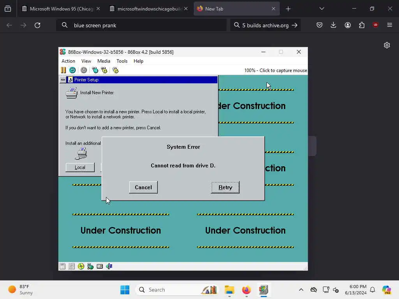Image resolution: width=399 pixels, height=299 pixels.
Task: Open the Help menu in 86Box
Action: pyautogui.click(x=138, y=61)
